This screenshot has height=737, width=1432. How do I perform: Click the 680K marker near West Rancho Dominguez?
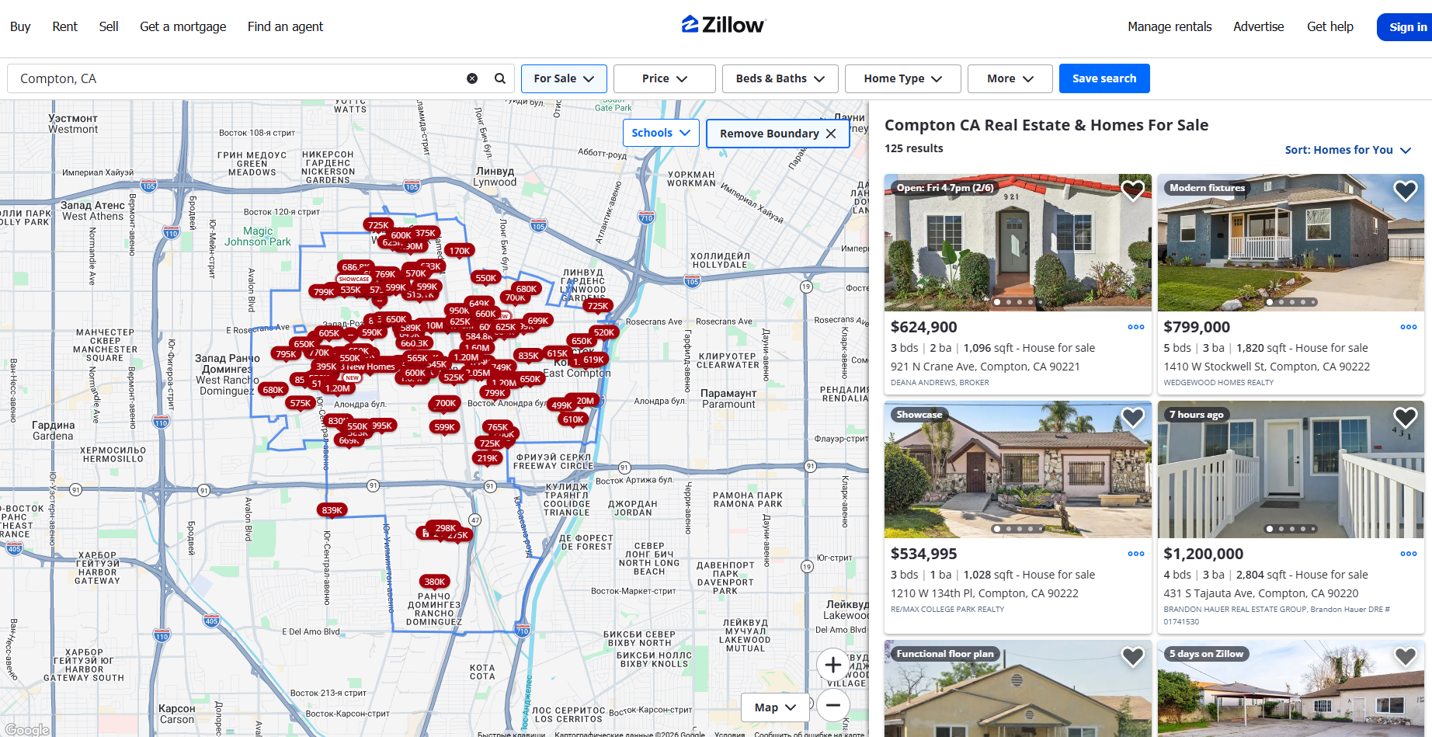273,390
